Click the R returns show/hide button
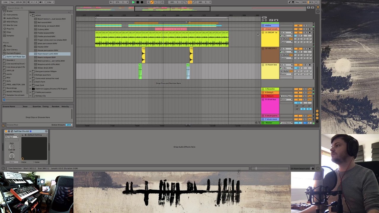Screen dimensions: 379x213 (317, 114)
